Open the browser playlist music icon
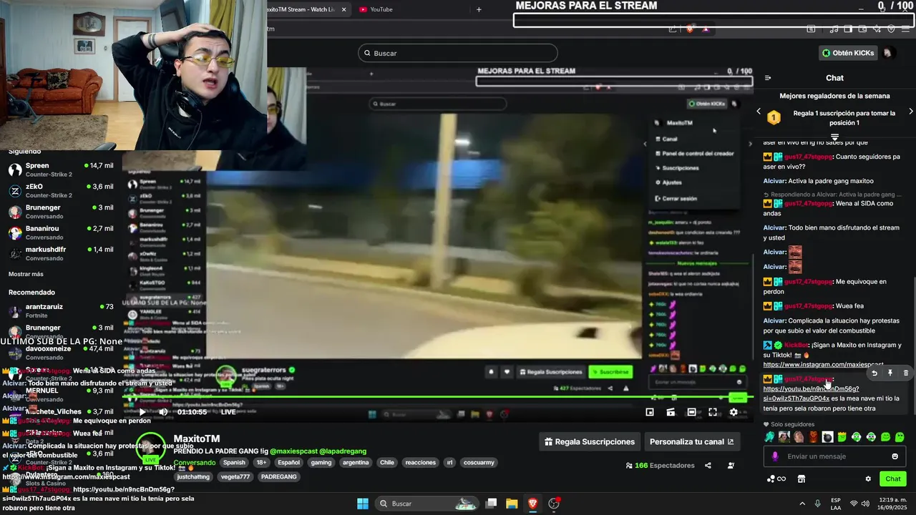Image resolution: width=916 pixels, height=515 pixels. (x=834, y=29)
